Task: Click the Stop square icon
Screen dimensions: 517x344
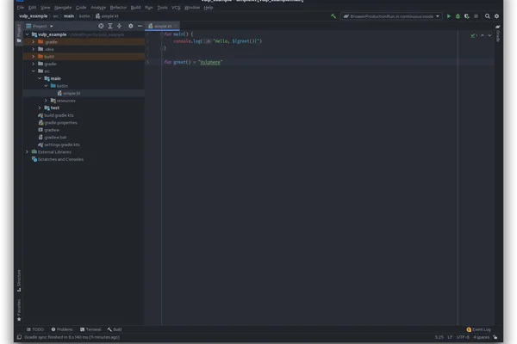Action: click(x=476, y=16)
